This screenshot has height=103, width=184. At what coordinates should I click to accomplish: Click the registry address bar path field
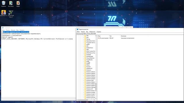click(130, 34)
